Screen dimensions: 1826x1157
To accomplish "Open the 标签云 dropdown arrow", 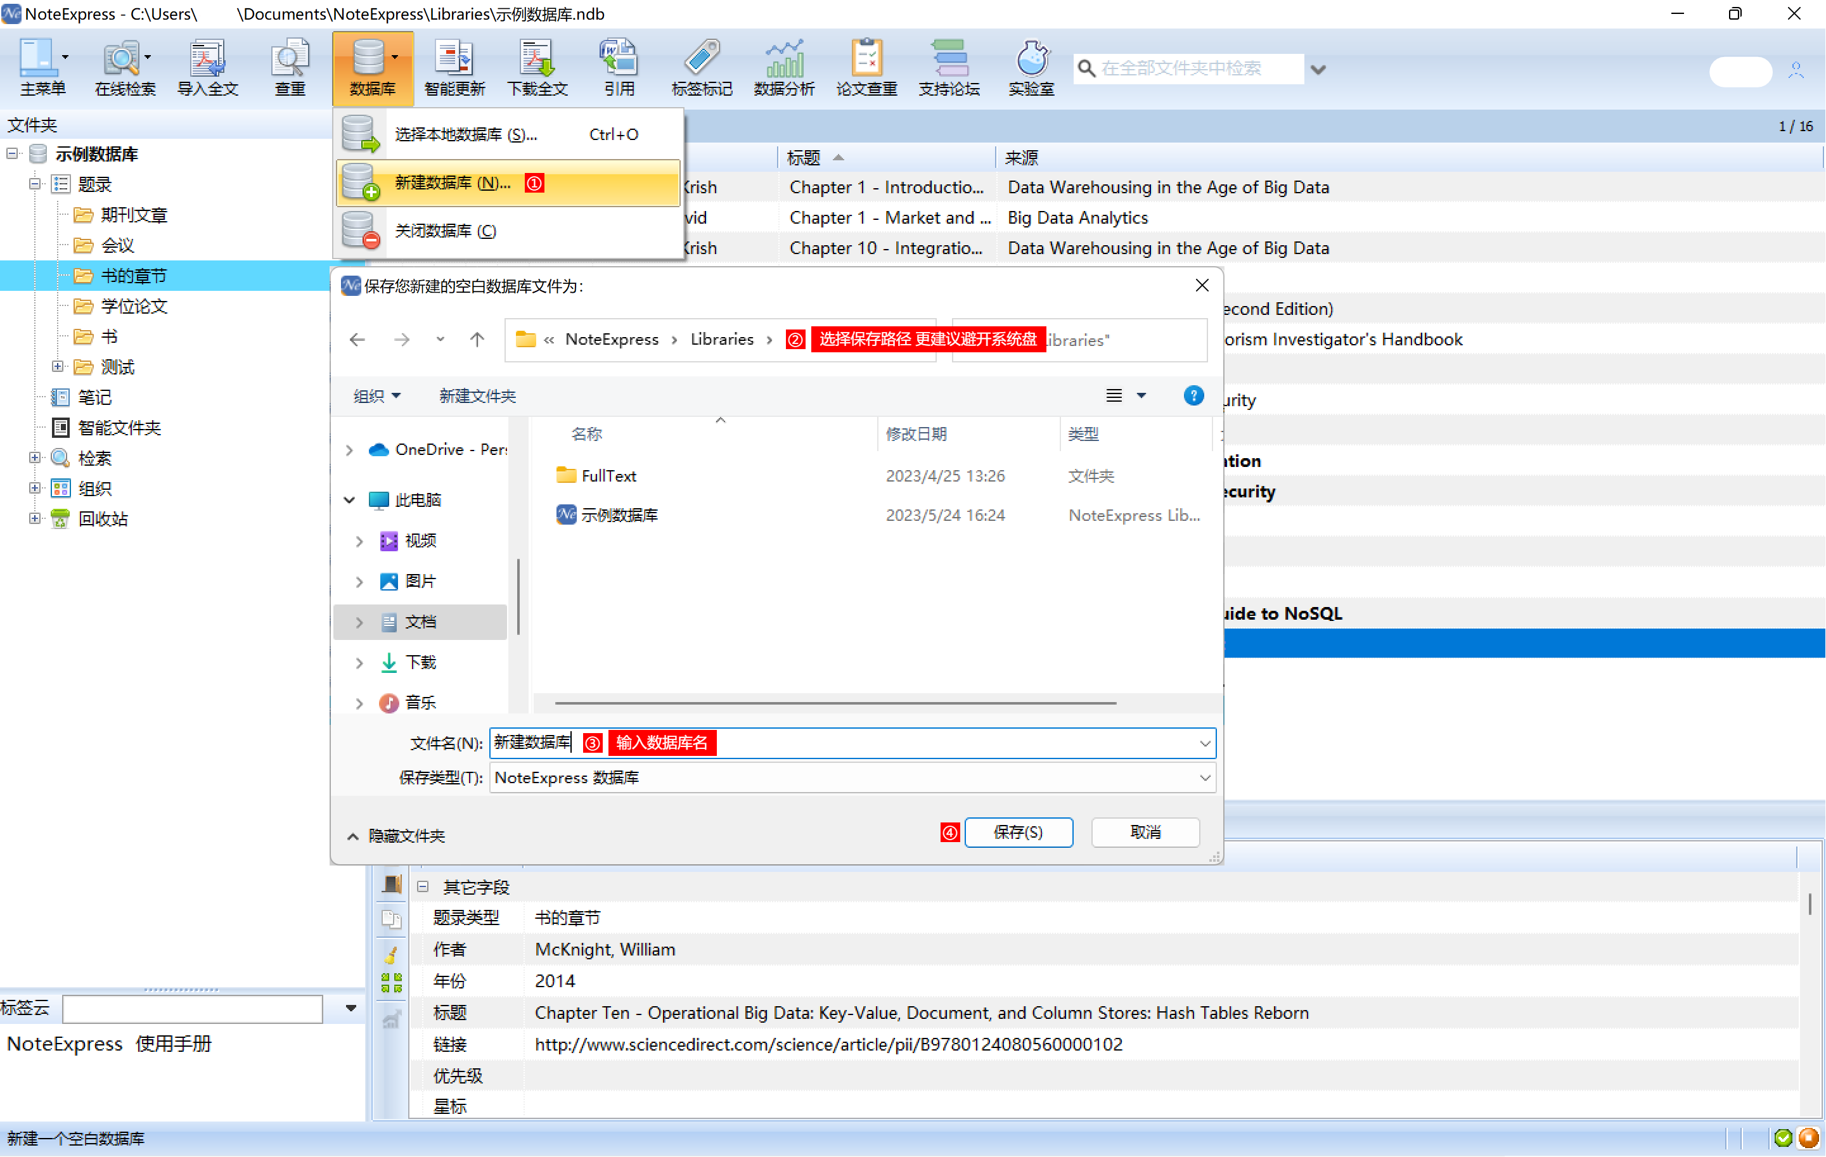I will pyautogui.click(x=350, y=1008).
